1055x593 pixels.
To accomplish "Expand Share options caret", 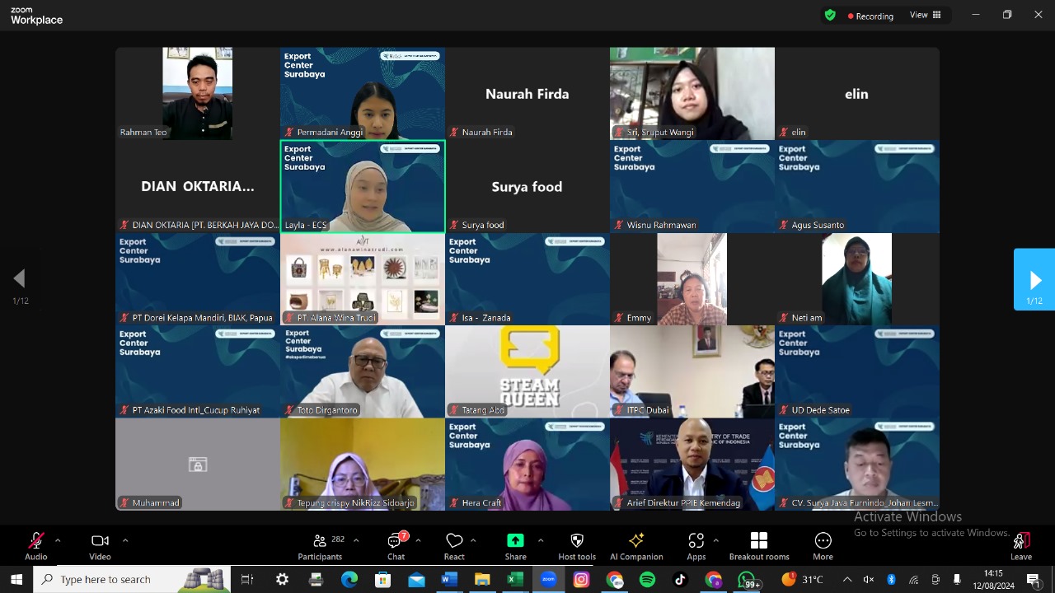I will click(541, 540).
